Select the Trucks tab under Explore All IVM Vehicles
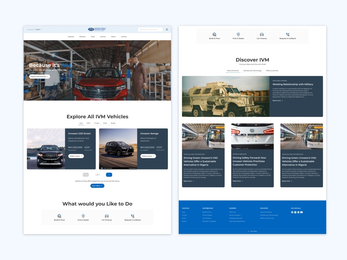 pos(97,123)
